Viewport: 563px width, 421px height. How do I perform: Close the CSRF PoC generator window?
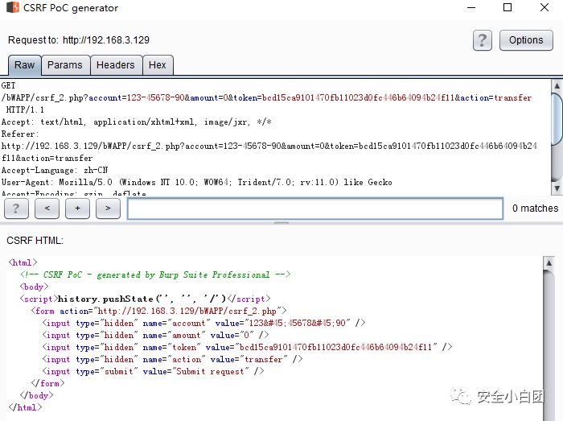(545, 7)
